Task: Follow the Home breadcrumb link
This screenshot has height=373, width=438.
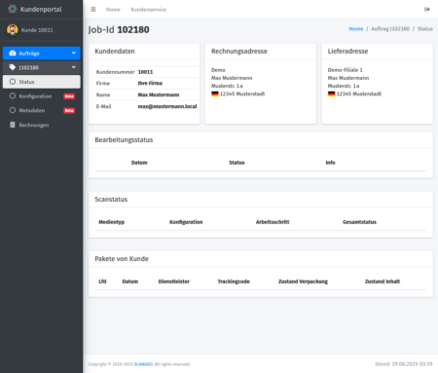Action: pos(356,29)
